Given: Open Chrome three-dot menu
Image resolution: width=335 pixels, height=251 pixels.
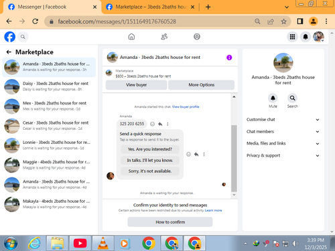Looking at the screenshot, I should click(x=326, y=21).
